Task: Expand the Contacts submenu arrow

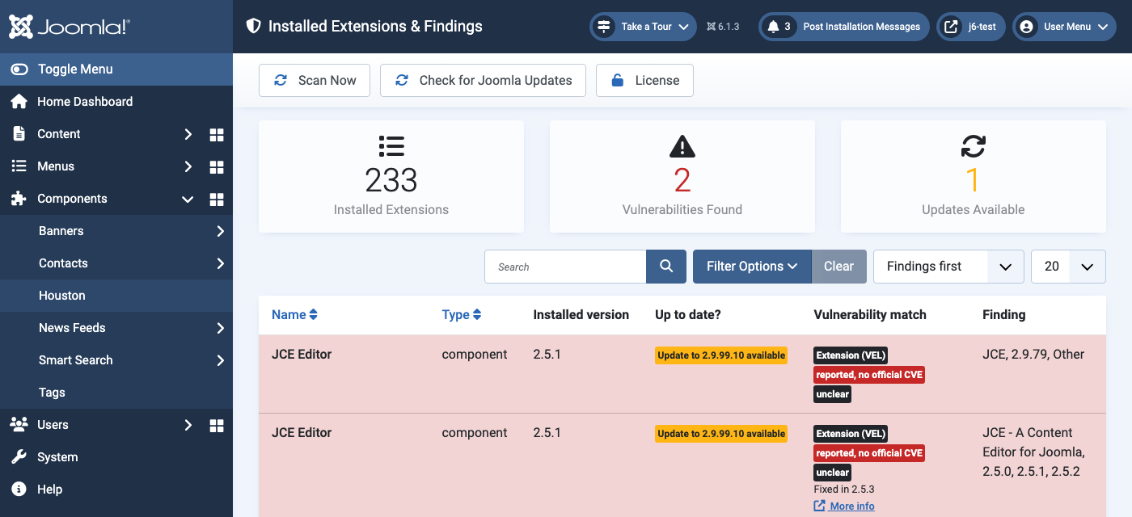Action: (220, 263)
